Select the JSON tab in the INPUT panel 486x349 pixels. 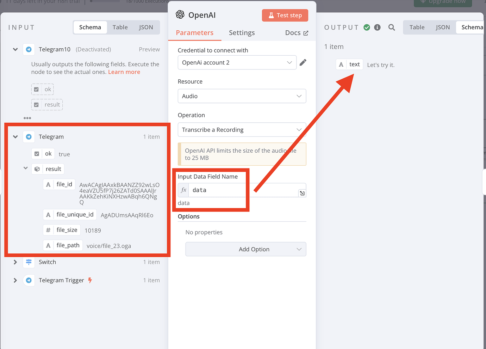click(x=146, y=27)
